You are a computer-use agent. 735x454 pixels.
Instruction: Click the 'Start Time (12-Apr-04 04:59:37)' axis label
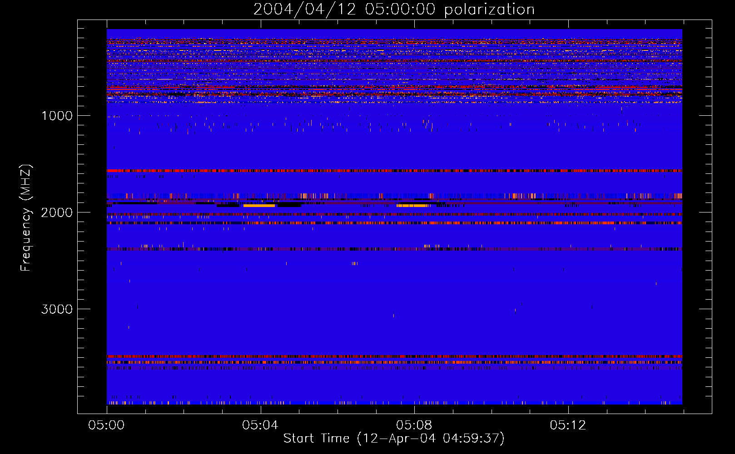point(394,439)
